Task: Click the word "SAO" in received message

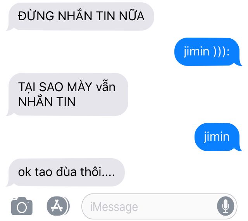Action: (51, 87)
